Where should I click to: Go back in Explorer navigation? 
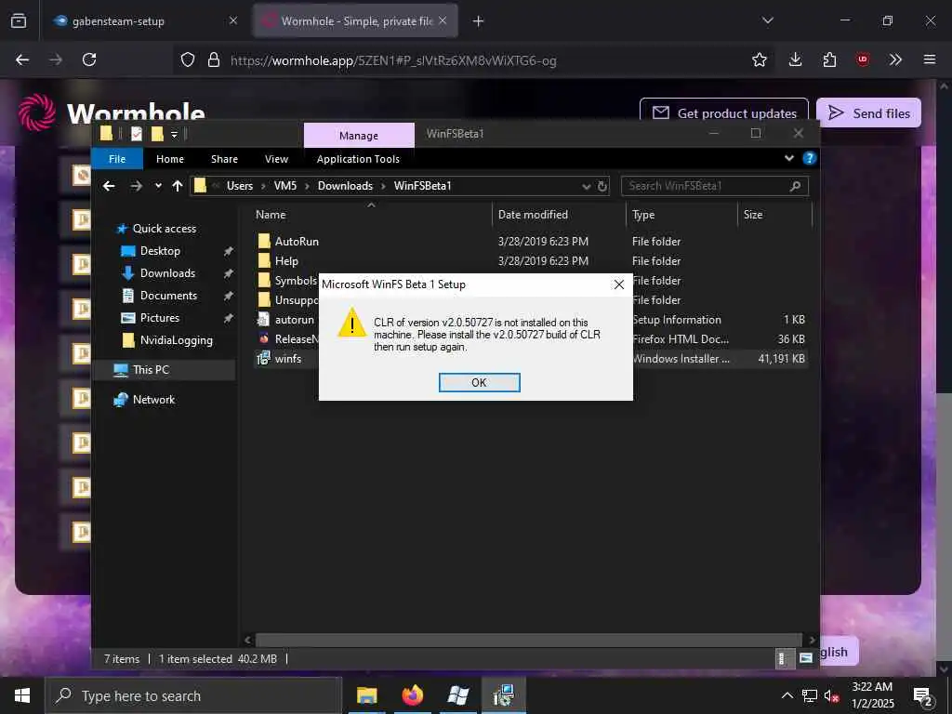tap(110, 186)
